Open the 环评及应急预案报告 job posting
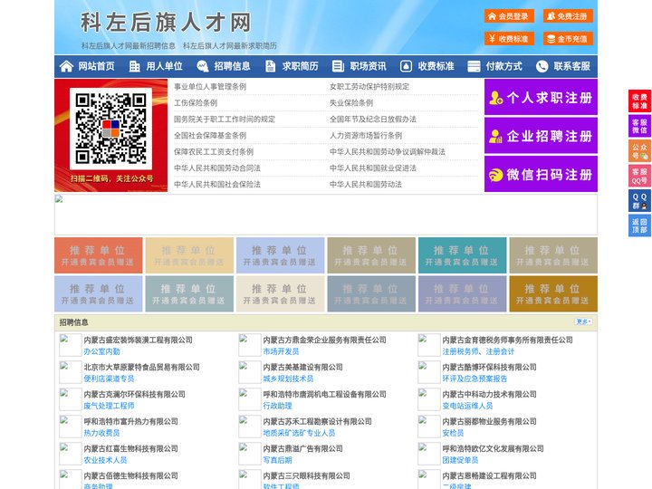The height and width of the screenshot is (489, 652). 475,379
